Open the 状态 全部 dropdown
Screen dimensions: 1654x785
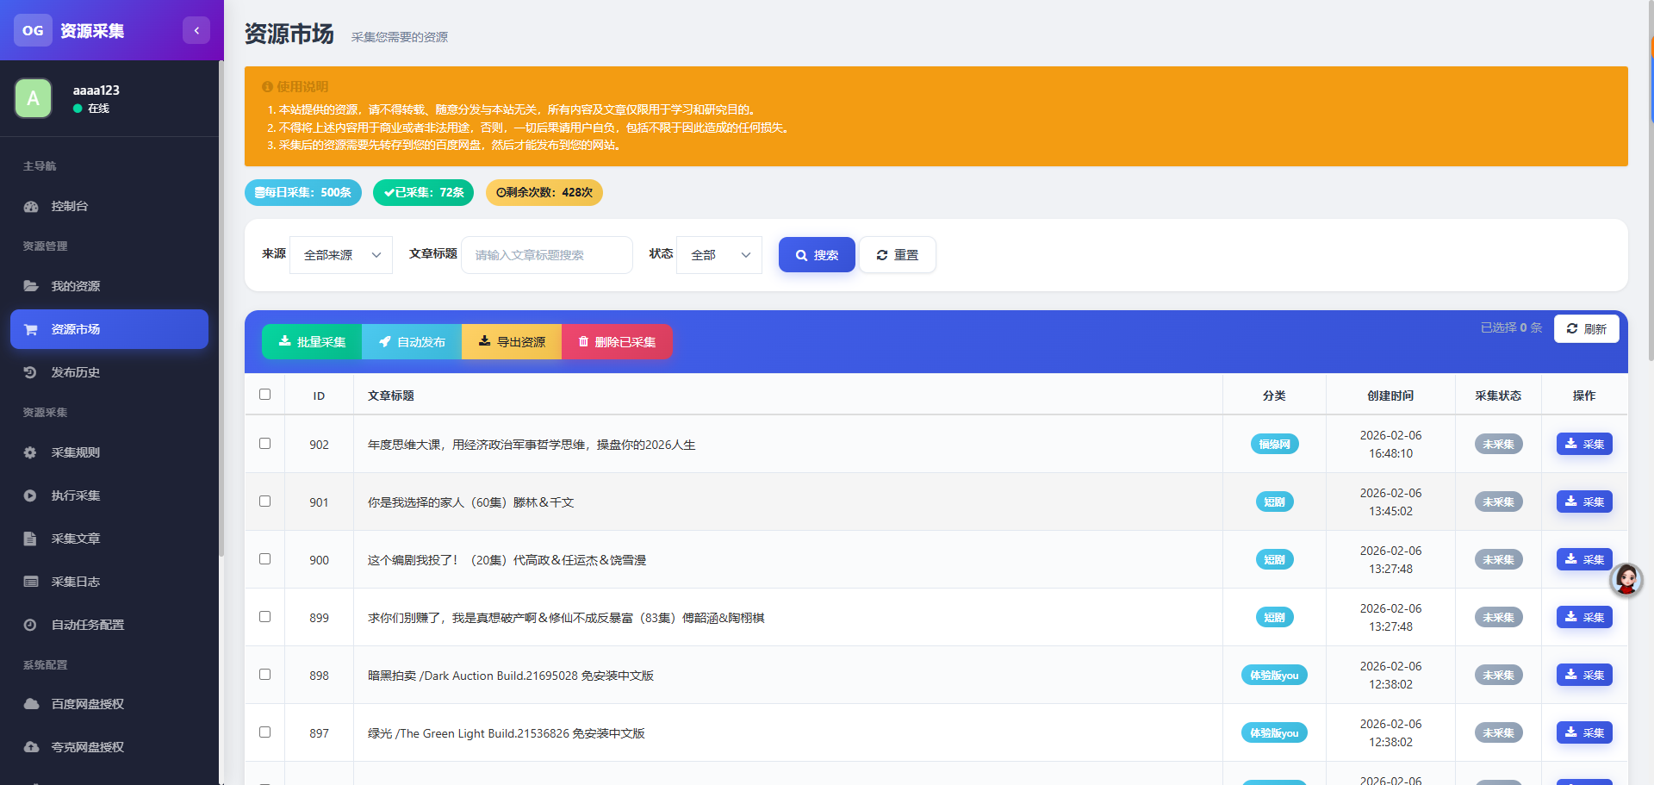719,255
